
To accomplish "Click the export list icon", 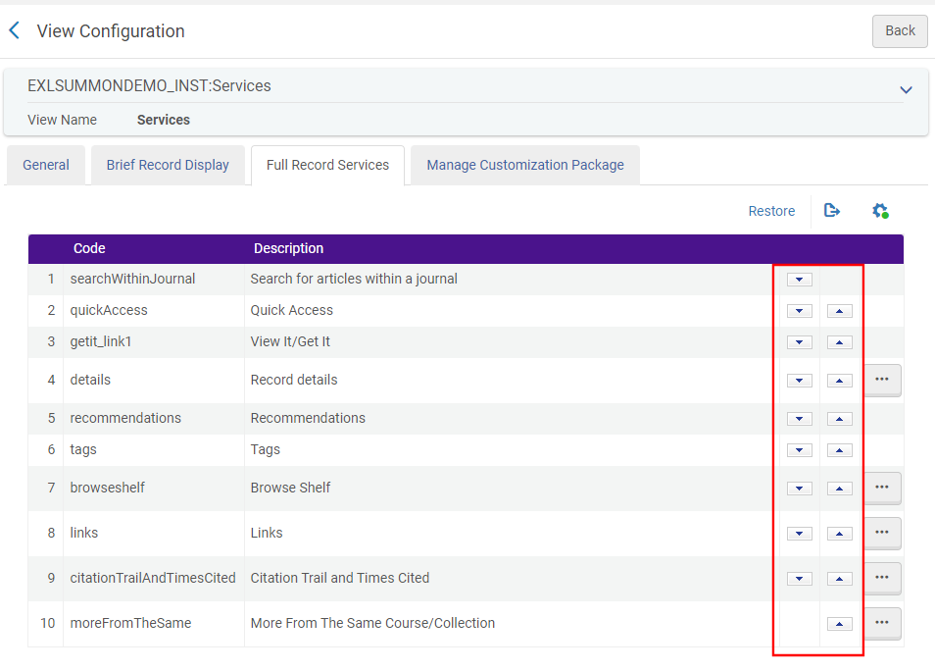I will tap(832, 211).
